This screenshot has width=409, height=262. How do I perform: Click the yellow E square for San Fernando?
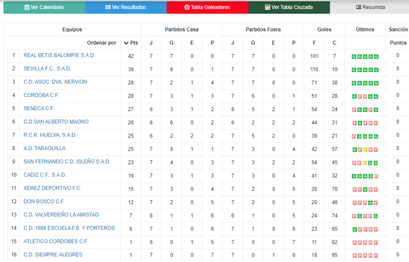[x=365, y=163]
